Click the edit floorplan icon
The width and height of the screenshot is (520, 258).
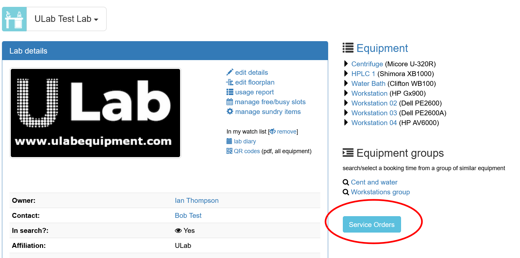click(230, 82)
